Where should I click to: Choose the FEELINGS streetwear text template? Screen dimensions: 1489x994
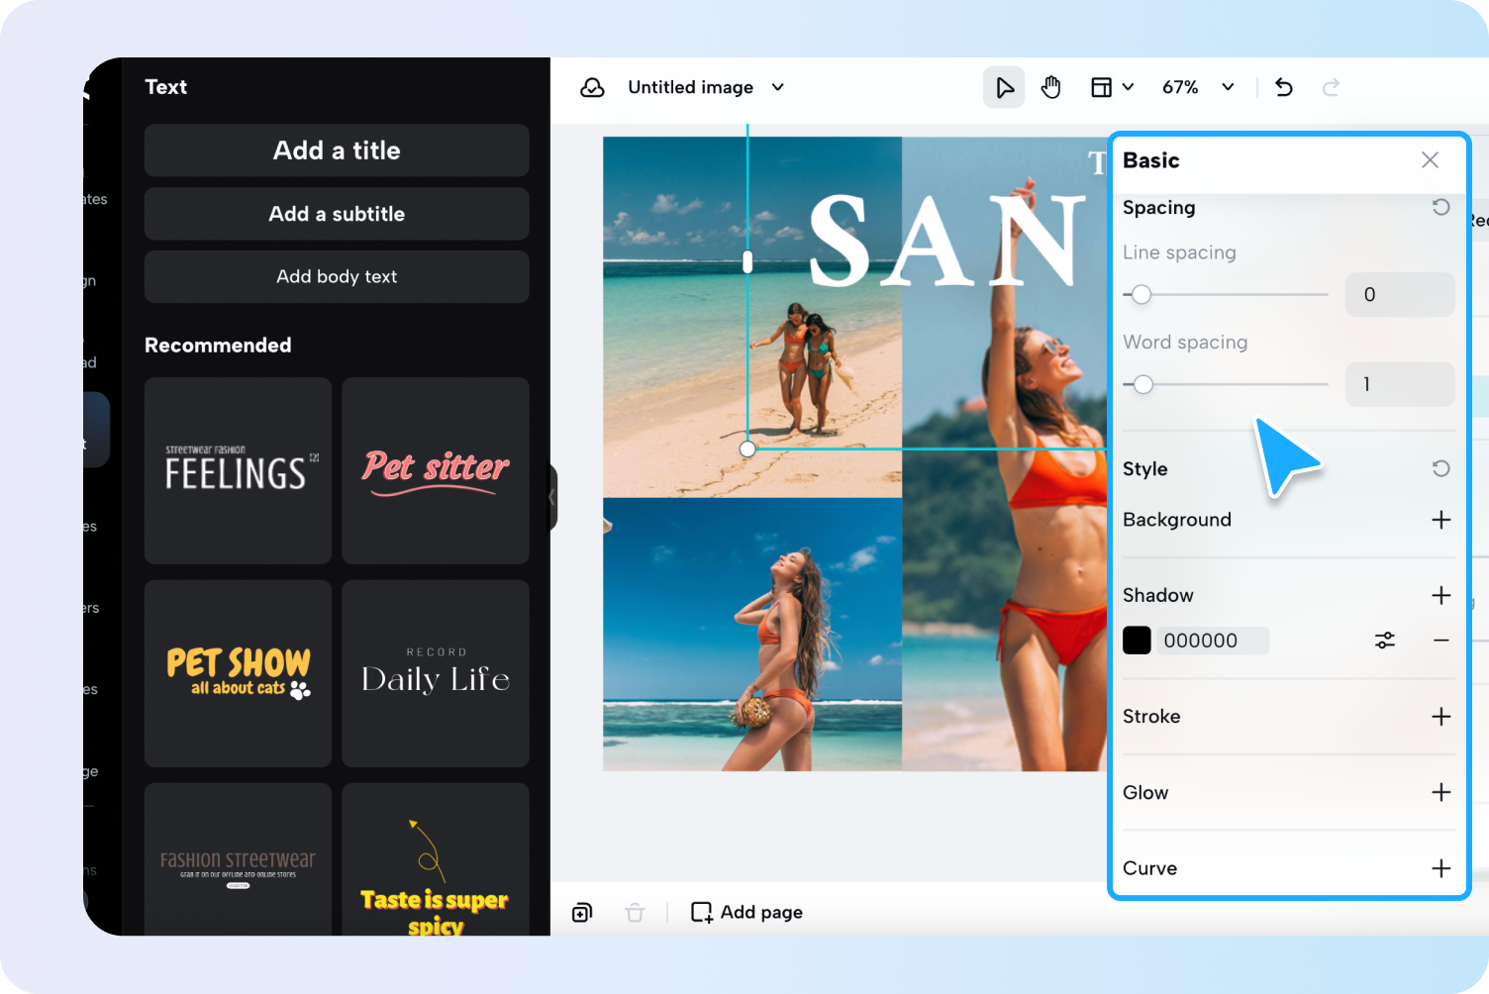coord(238,470)
